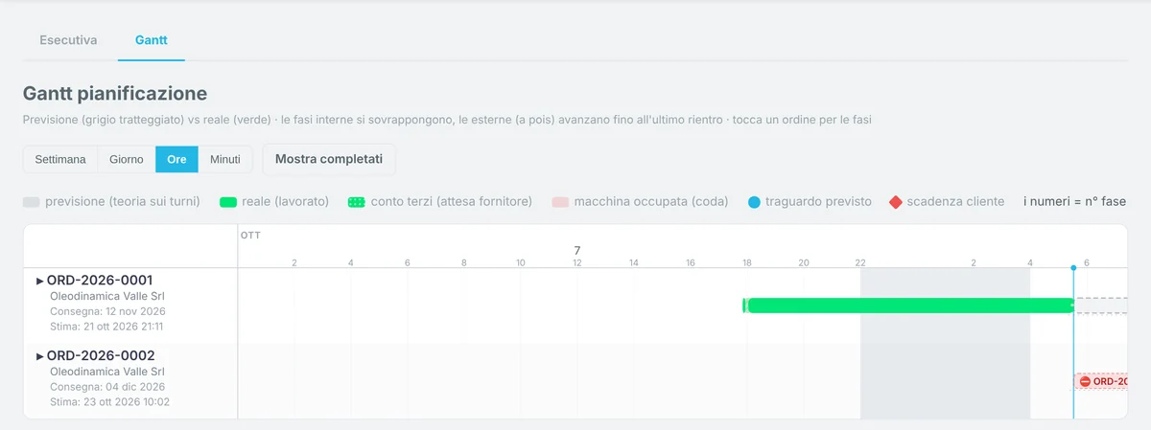Click the Mostra completati button
Screen dimensions: 1151x430
[x=329, y=159]
